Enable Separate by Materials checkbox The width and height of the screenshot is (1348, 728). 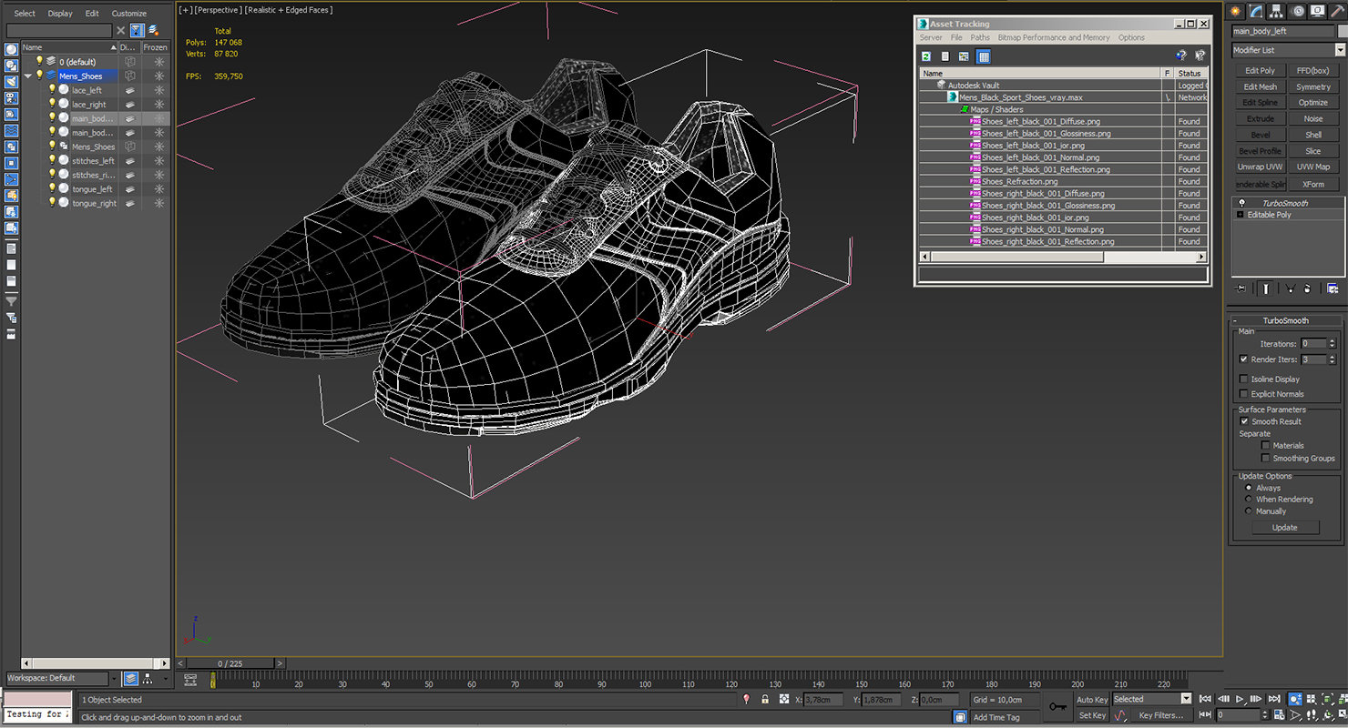[1266, 446]
